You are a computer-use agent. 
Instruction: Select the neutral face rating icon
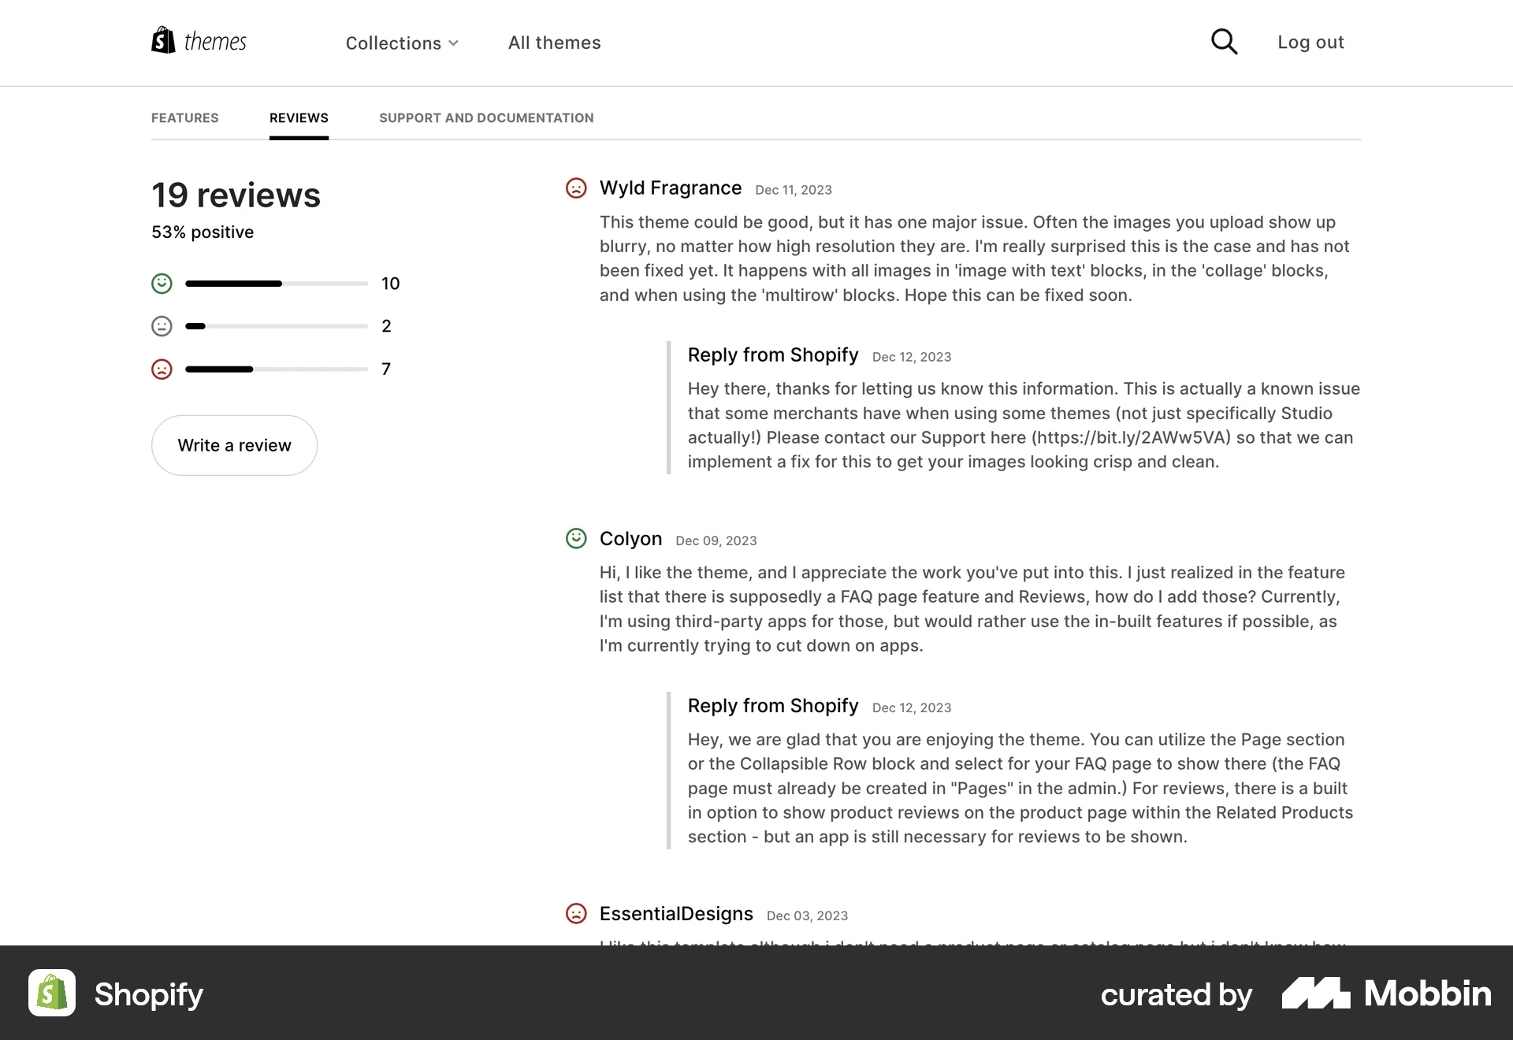tap(162, 325)
